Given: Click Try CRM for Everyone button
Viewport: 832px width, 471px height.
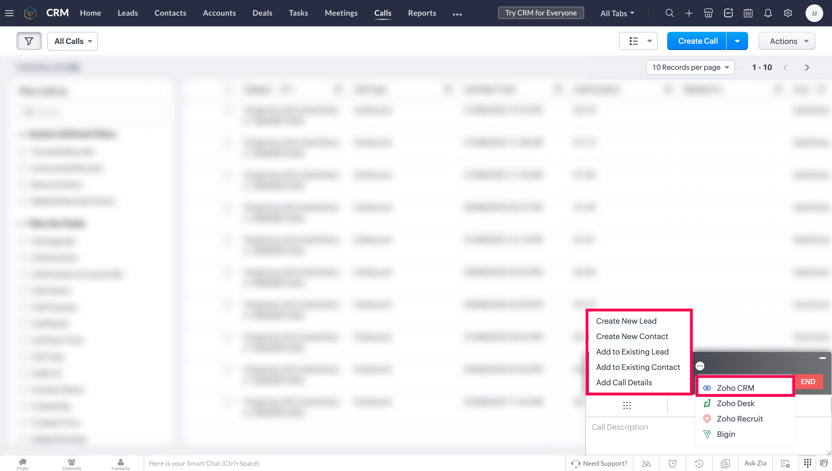Looking at the screenshot, I should click(541, 13).
